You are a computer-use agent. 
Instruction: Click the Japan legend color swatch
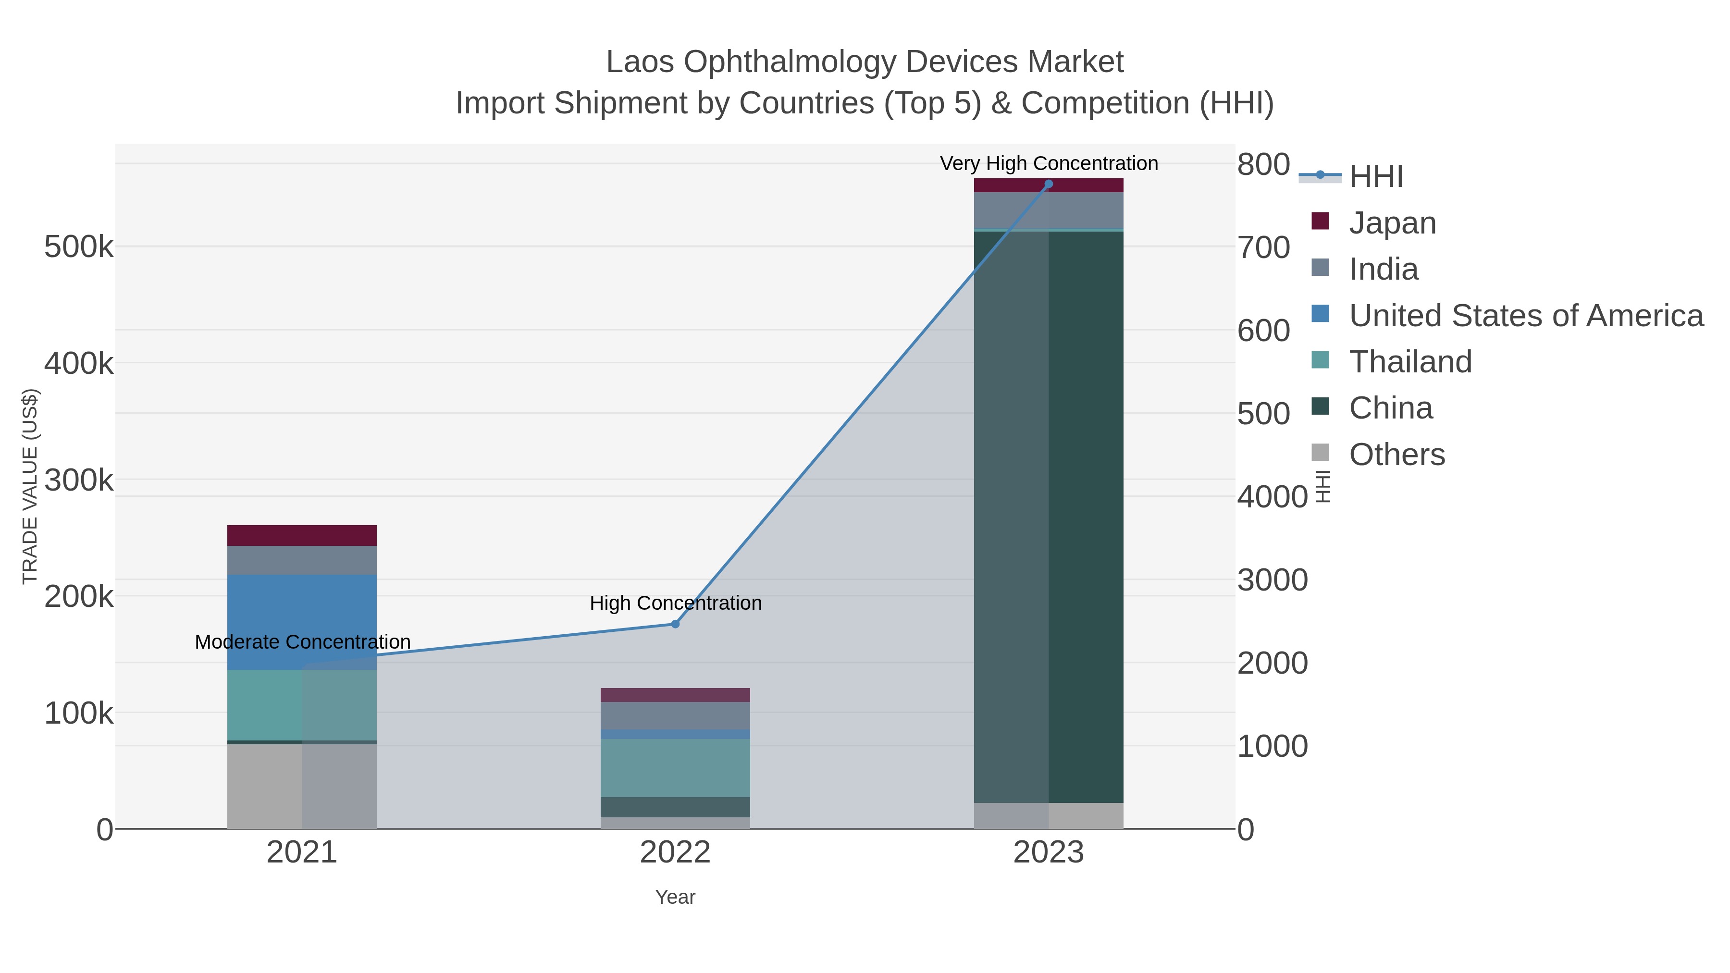pyautogui.click(x=1321, y=221)
